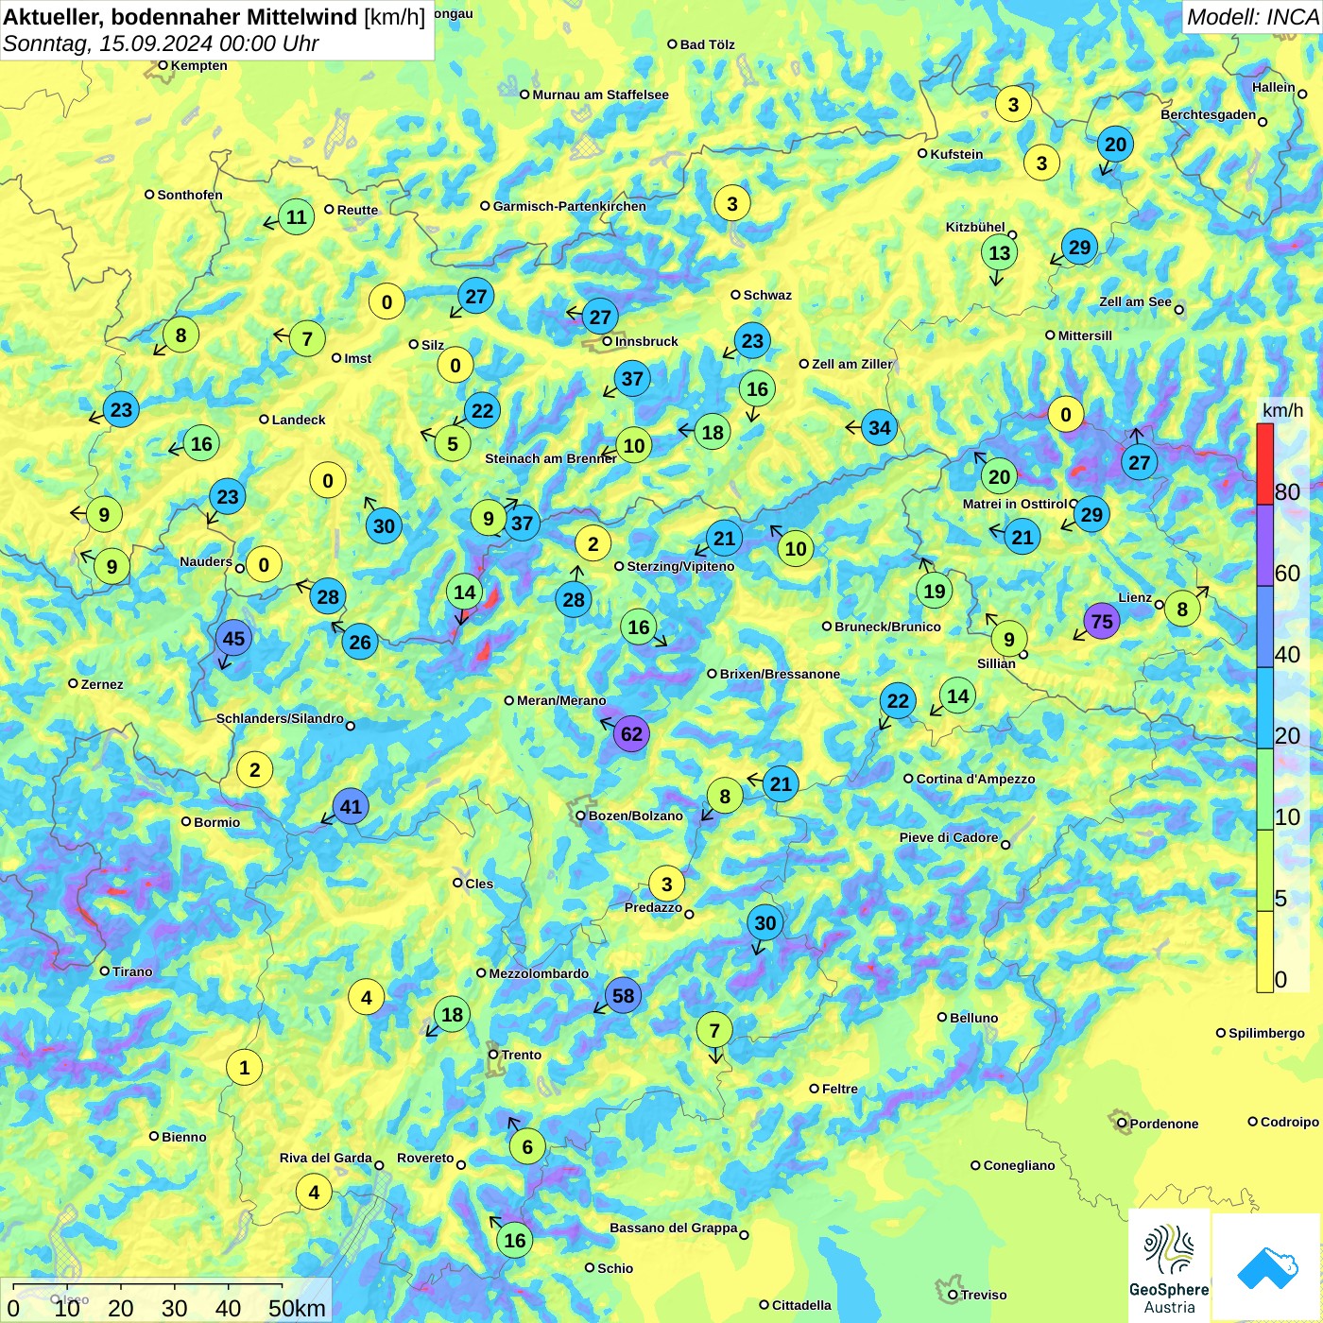The image size is (1323, 1323).
Task: Select the 30 km/h marker southeast of Predazzo
Action: tap(765, 922)
